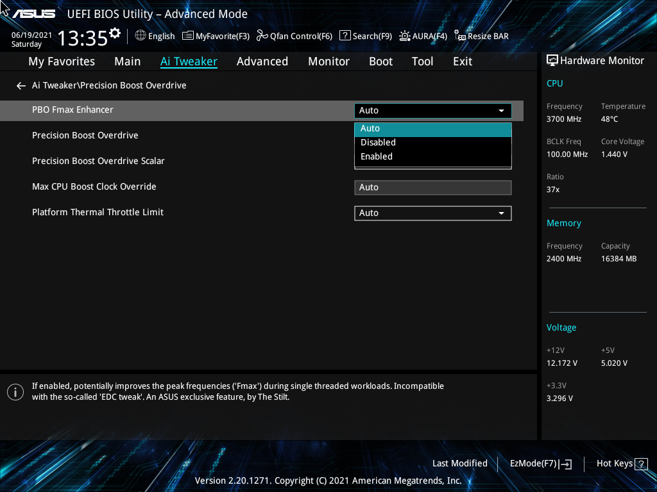Open the Boot menu
Image resolution: width=657 pixels, height=492 pixels.
[x=380, y=61]
